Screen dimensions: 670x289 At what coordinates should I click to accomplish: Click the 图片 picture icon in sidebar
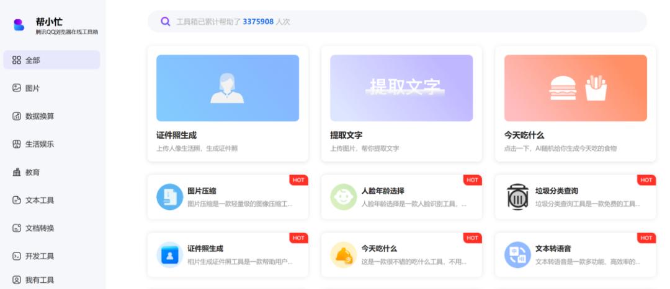click(17, 88)
